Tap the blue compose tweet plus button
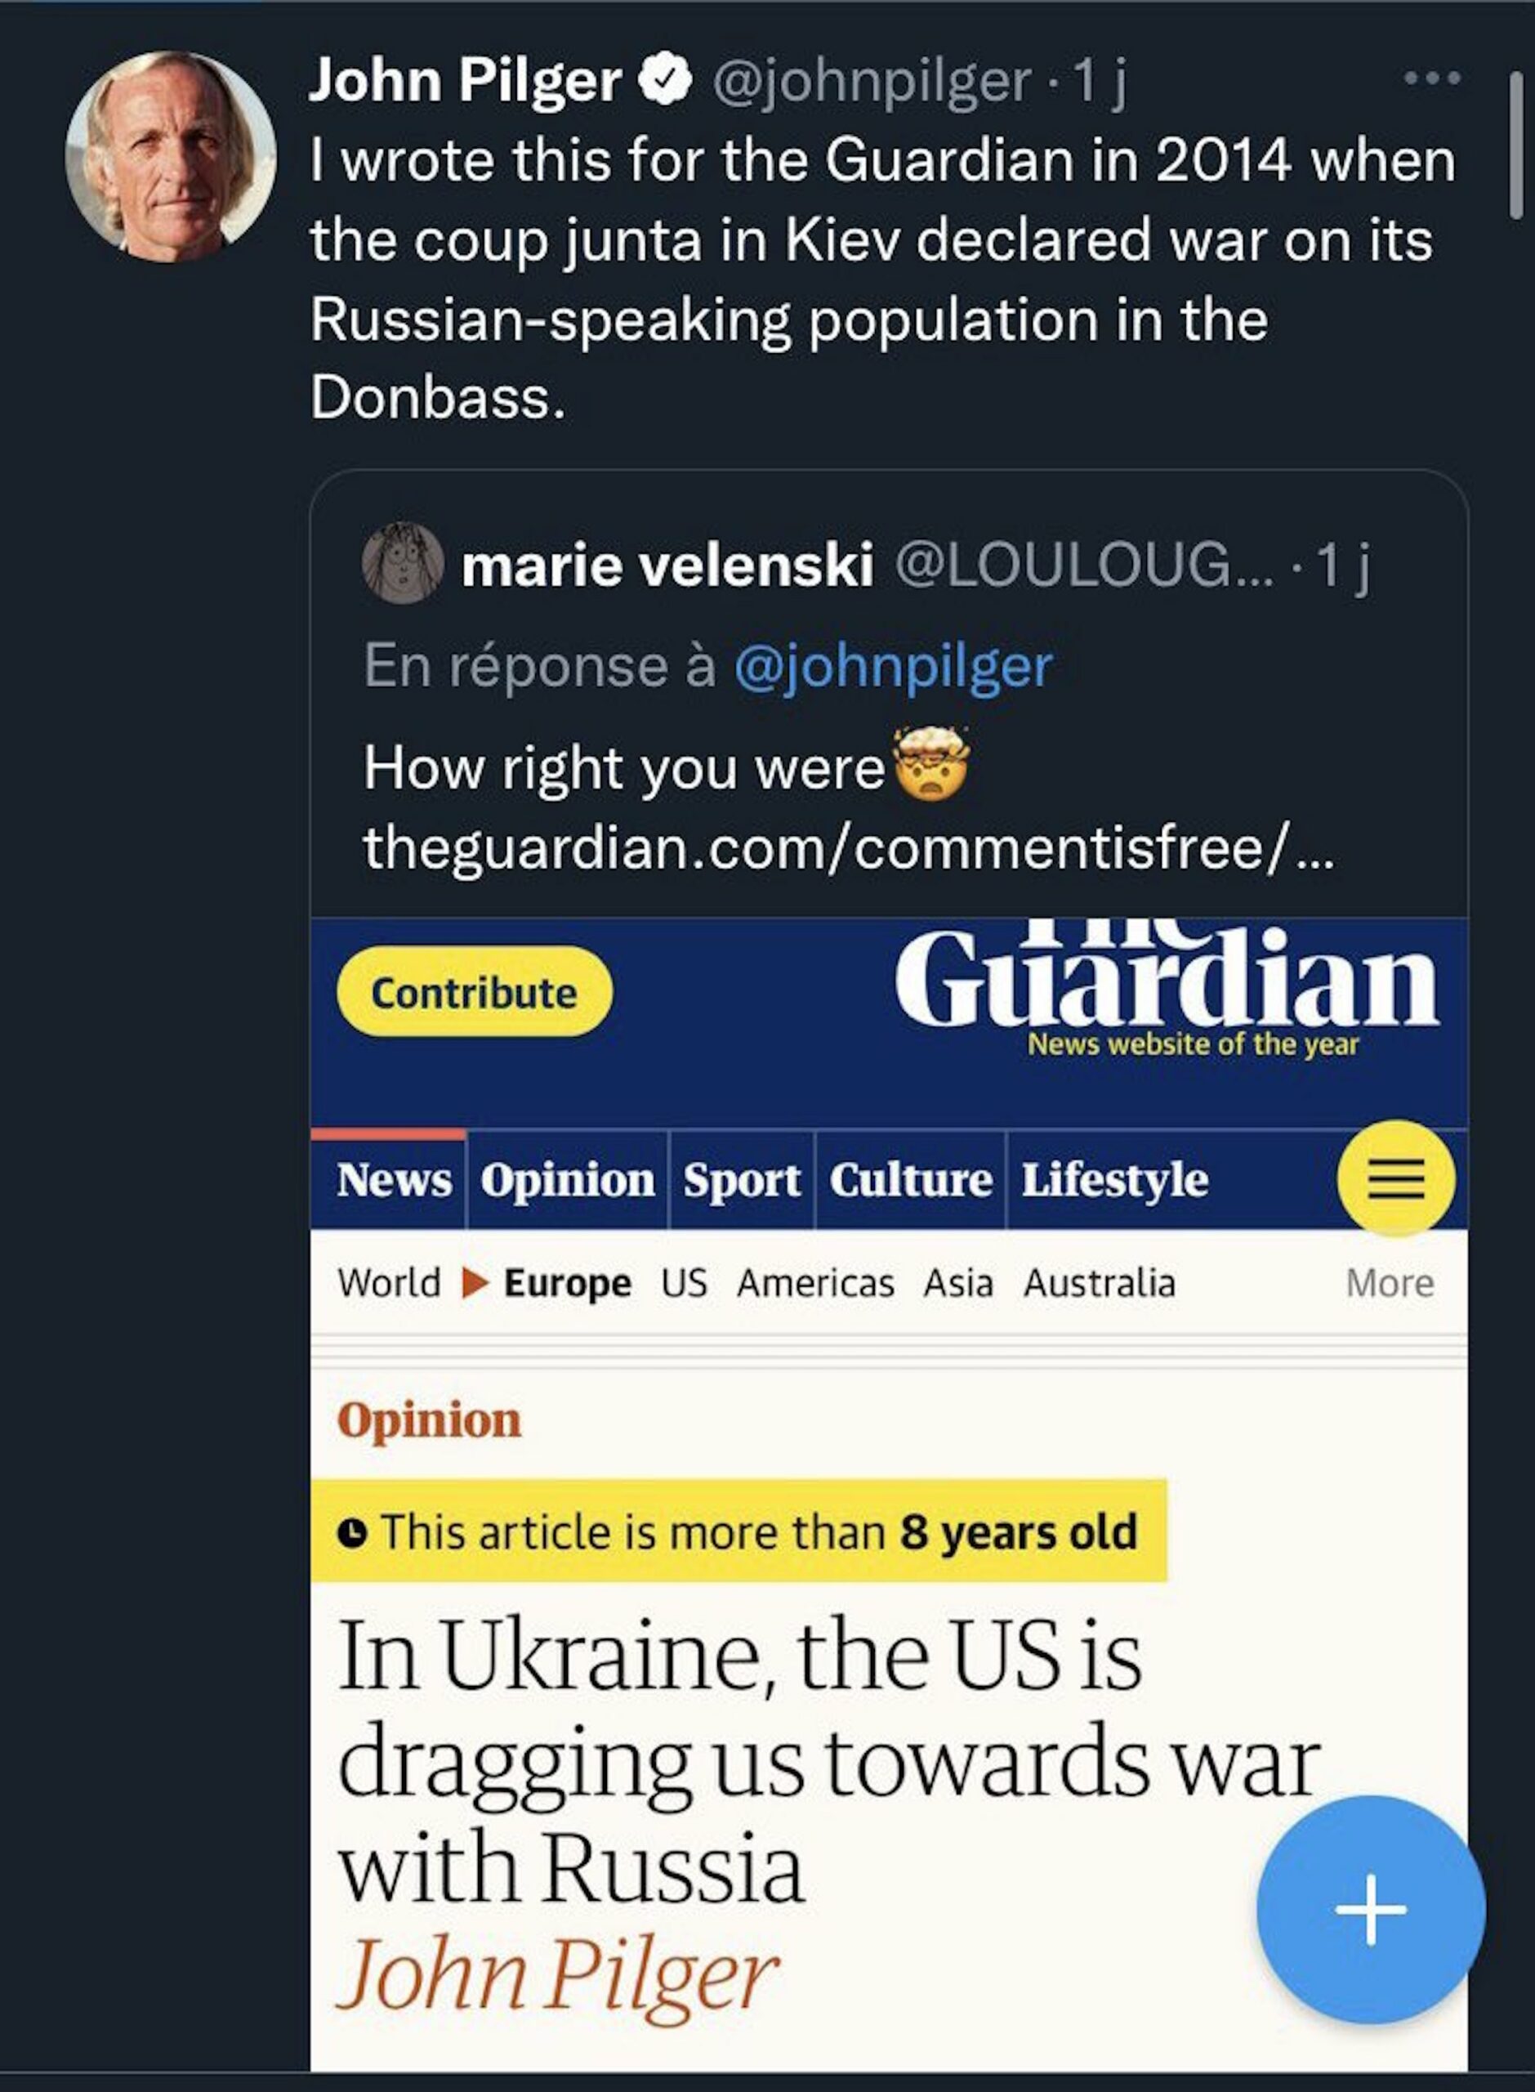 pyautogui.click(x=1371, y=1910)
